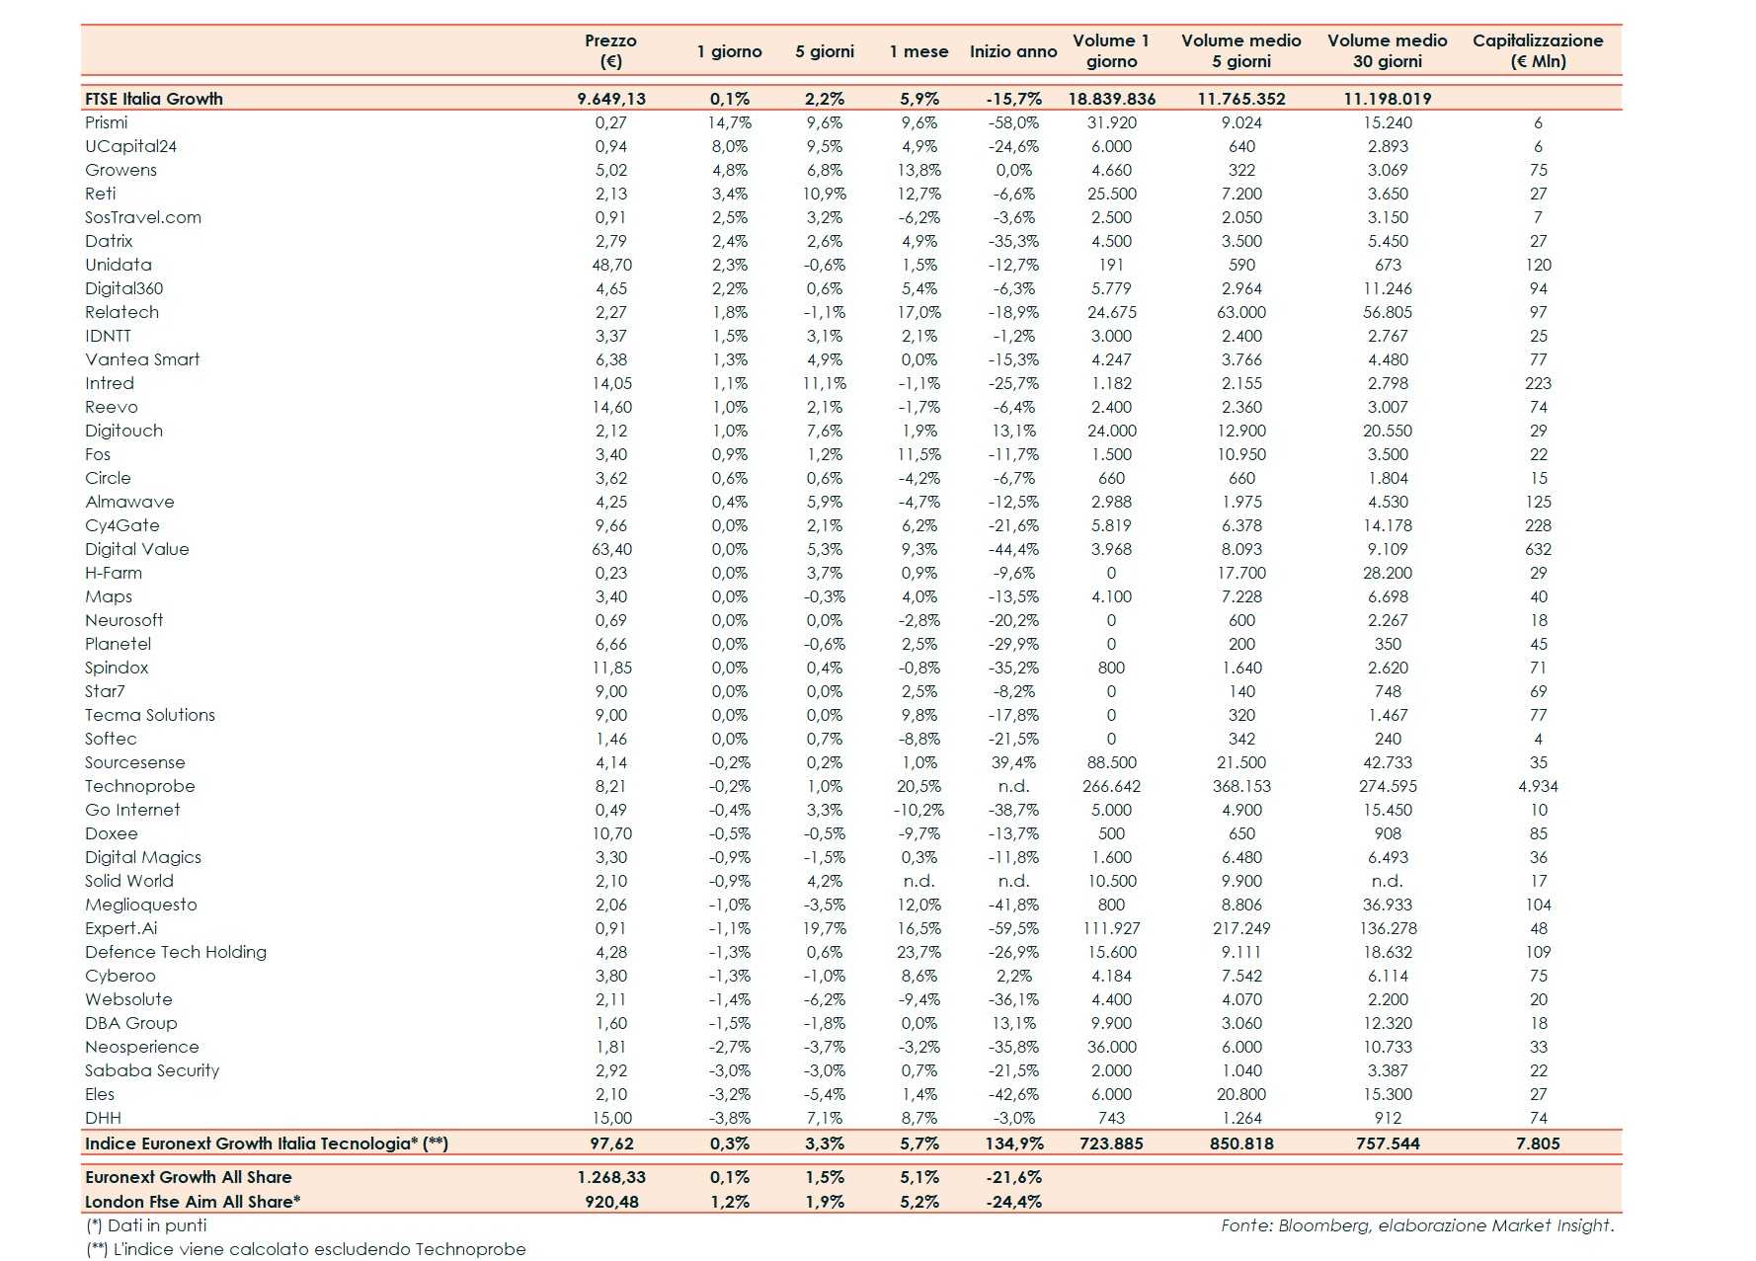Select the 'Maps' row name

coord(109,596)
